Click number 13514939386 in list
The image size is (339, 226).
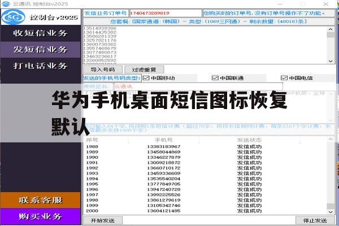coord(100,28)
